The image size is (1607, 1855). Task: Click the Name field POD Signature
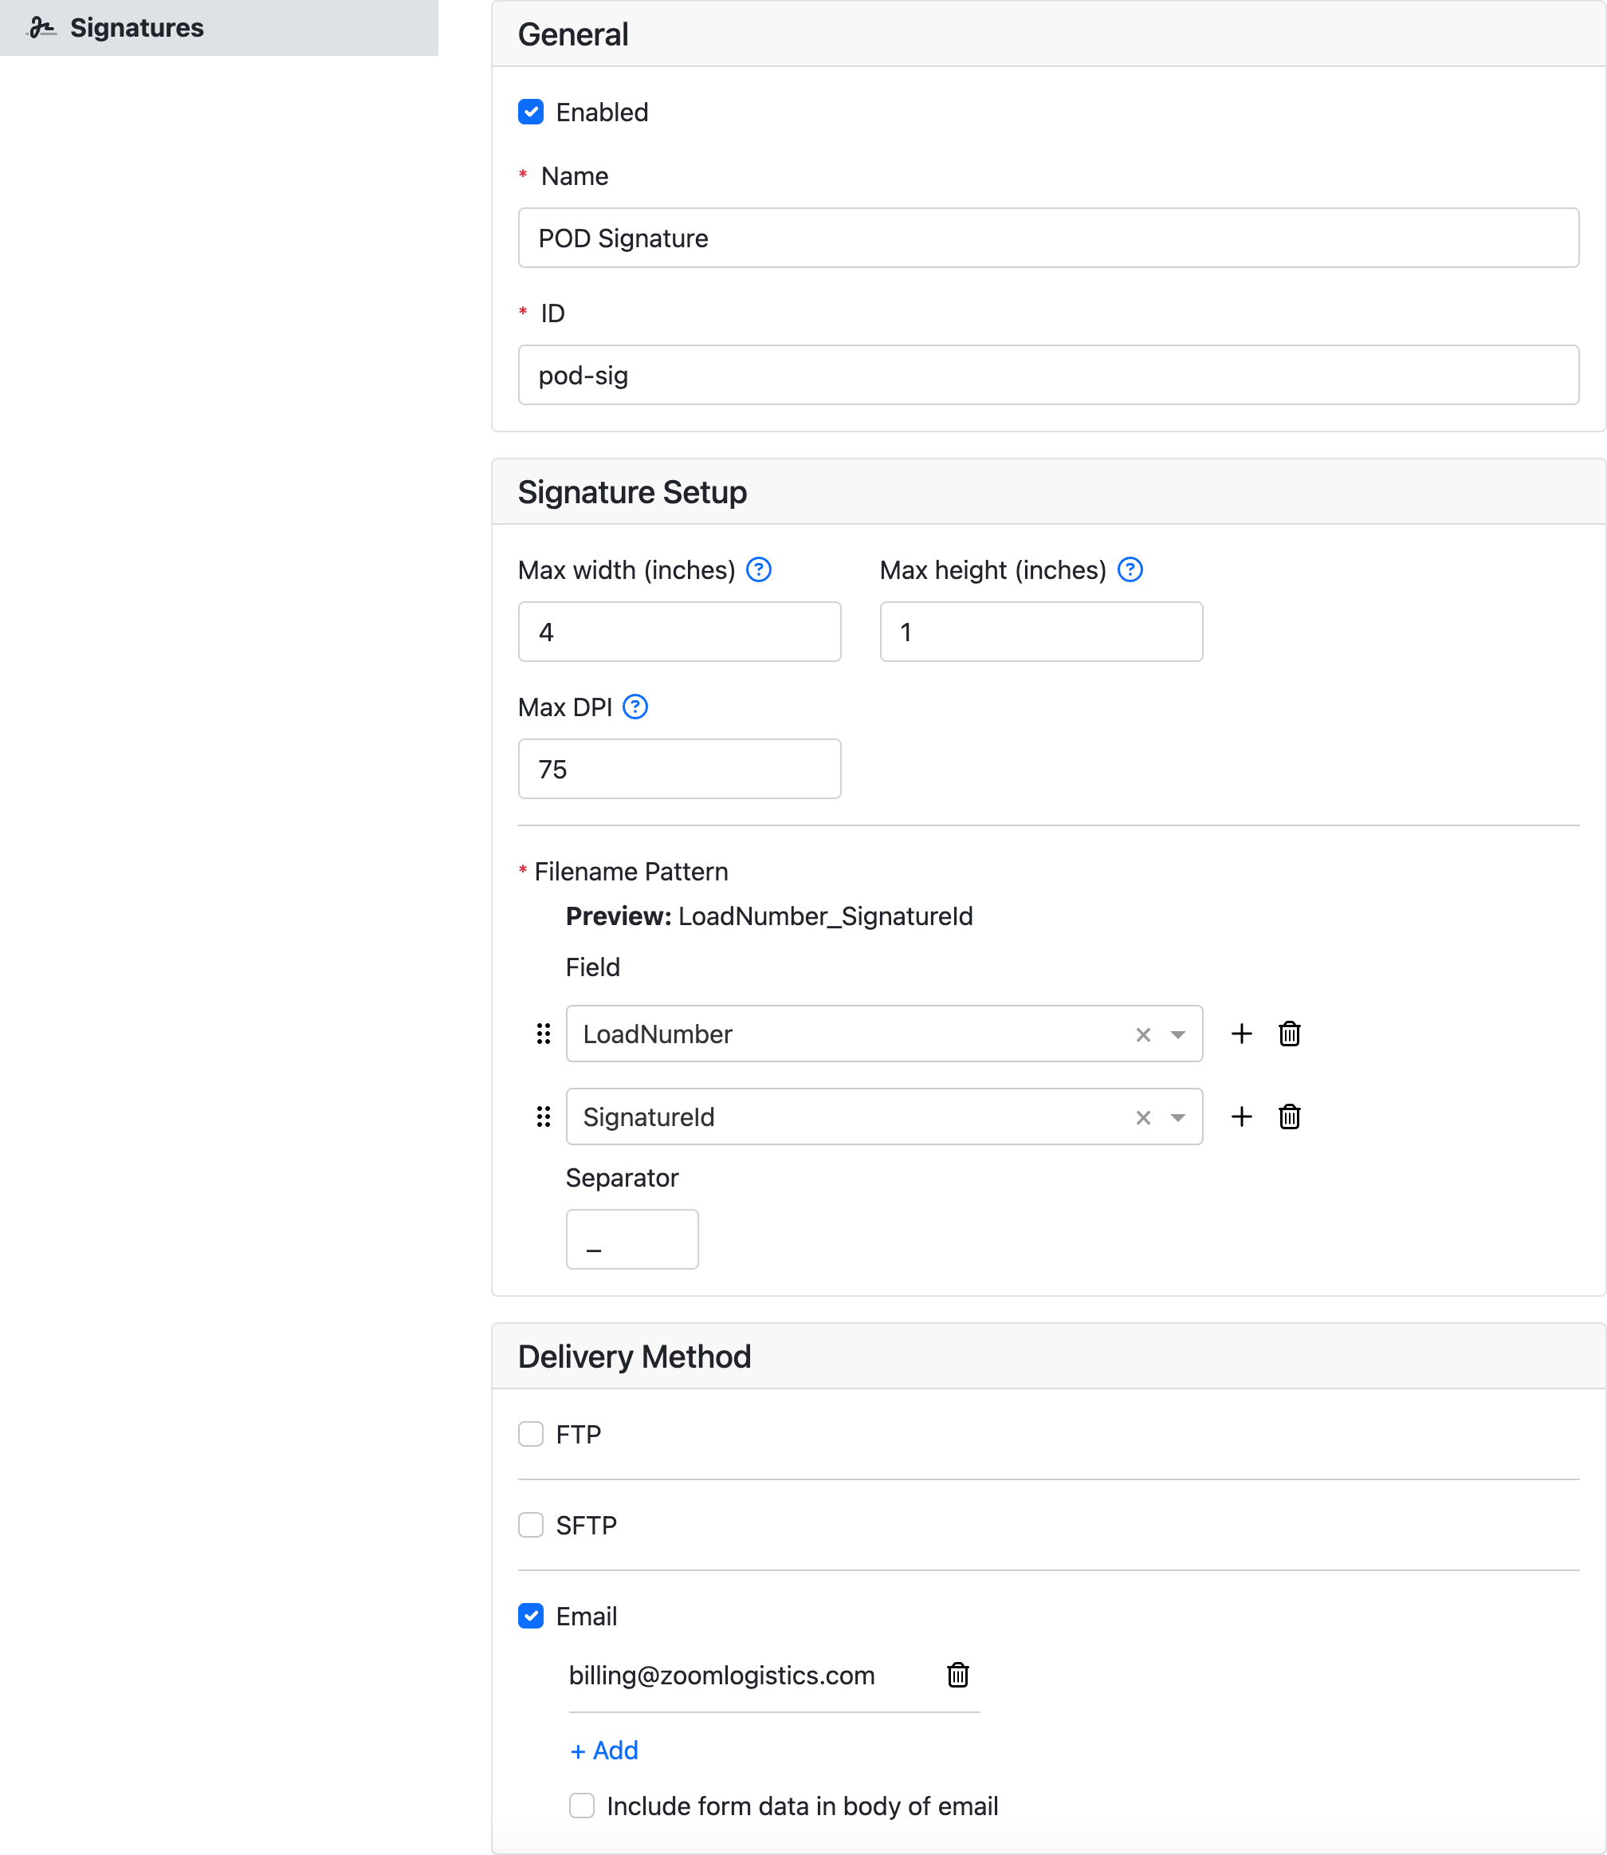pyautogui.click(x=1047, y=238)
